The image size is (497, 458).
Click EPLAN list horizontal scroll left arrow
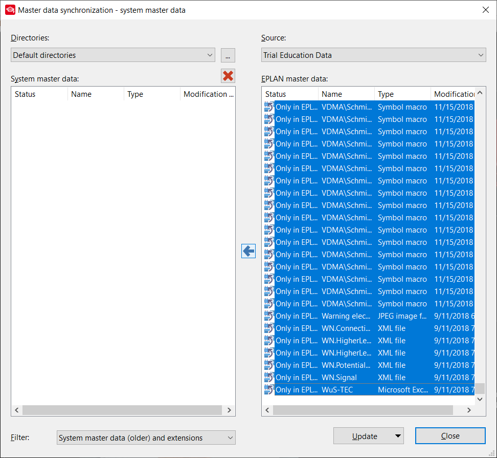point(267,410)
